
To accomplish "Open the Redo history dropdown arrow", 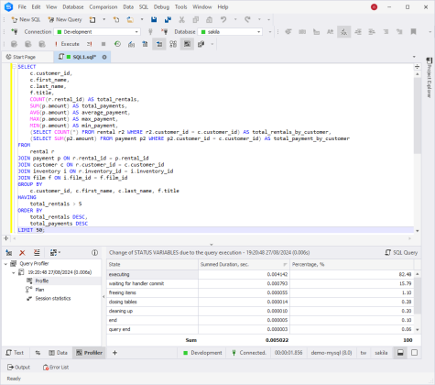I will click(x=259, y=19).
